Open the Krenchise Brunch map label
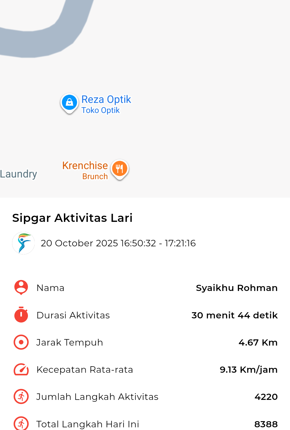This screenshot has width=290, height=430. (x=85, y=170)
